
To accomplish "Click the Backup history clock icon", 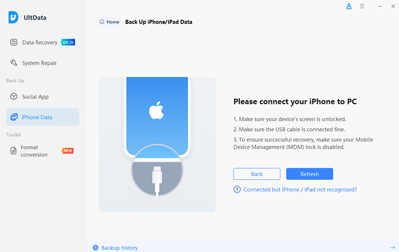I will [95, 248].
